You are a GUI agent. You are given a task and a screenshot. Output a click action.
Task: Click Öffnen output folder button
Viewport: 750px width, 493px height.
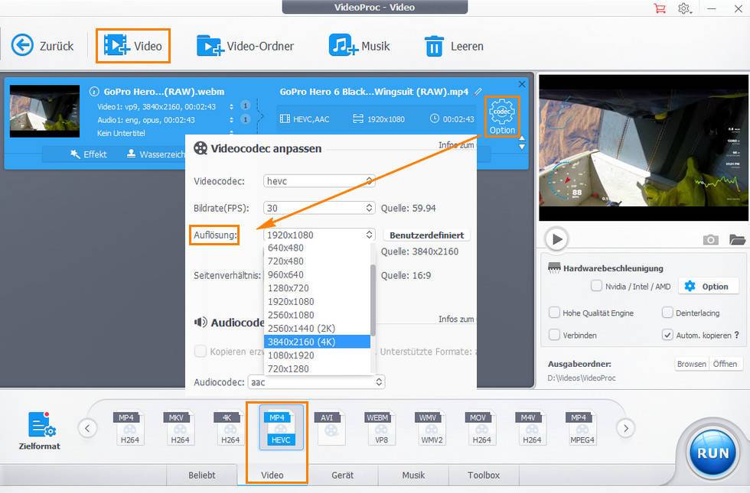tap(726, 364)
